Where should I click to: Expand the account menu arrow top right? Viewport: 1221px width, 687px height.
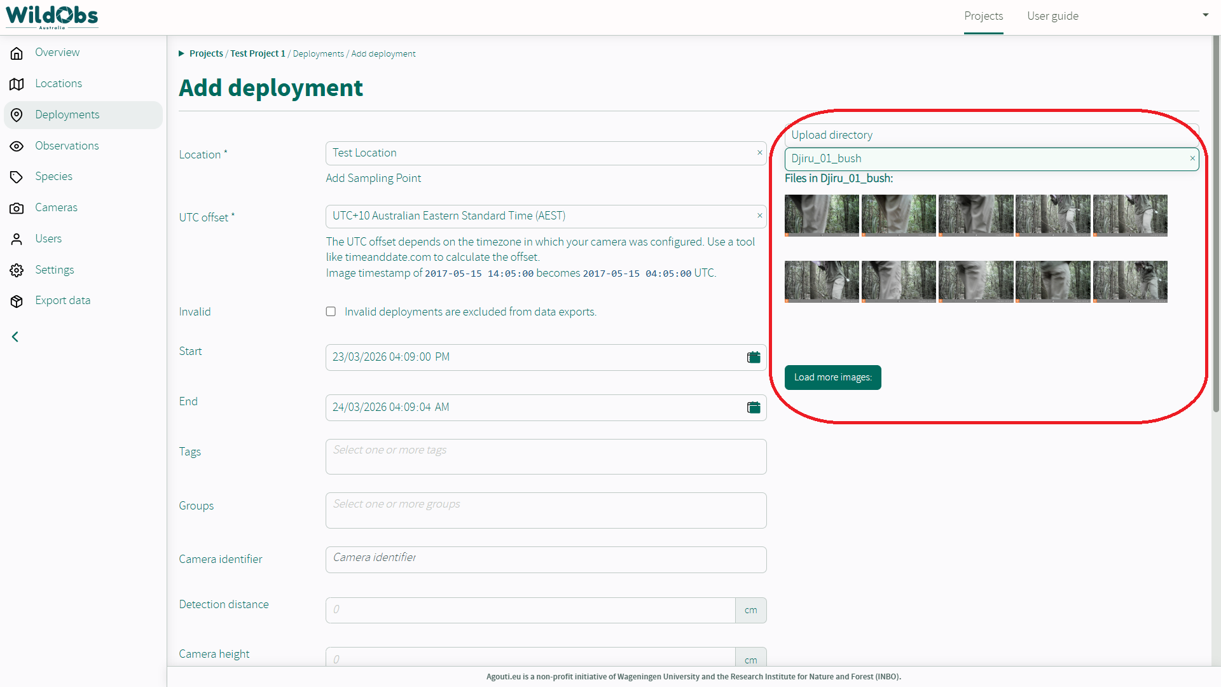tap(1205, 15)
